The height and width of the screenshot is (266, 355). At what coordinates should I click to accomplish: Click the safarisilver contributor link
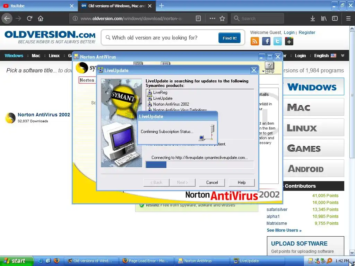point(277,210)
